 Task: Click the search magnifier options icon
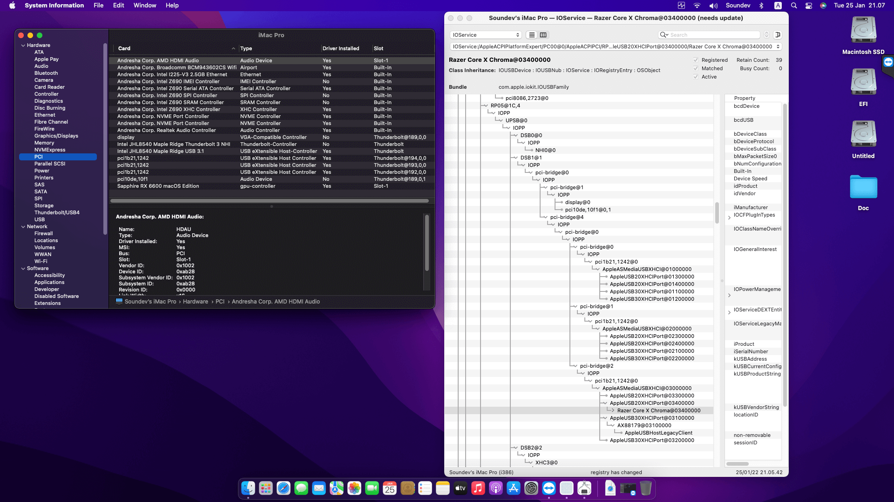[x=664, y=35]
